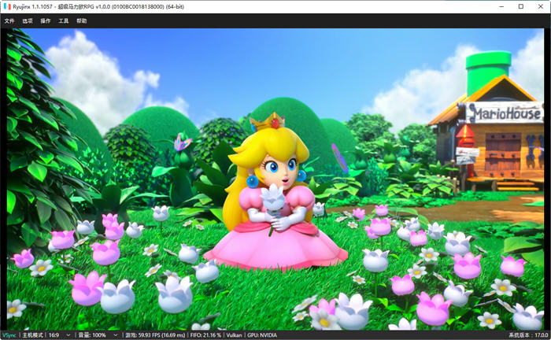
Task: Click the Ryujinx logo in the title bar
Action: coord(7,6)
